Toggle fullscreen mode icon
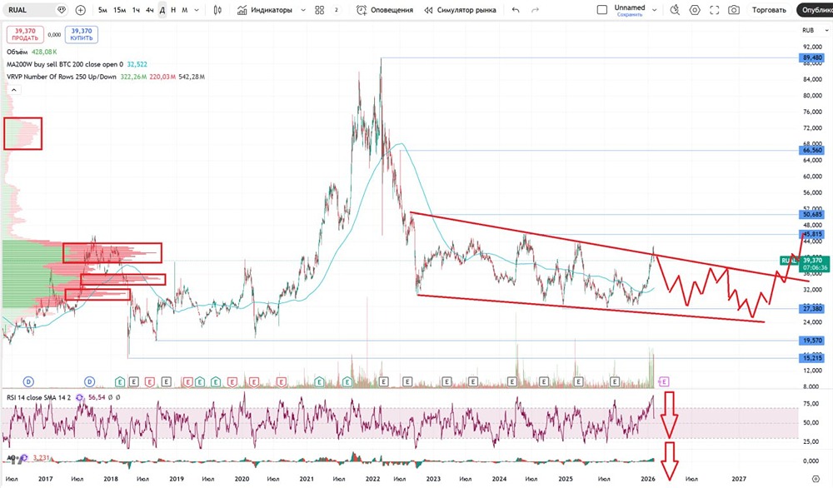 pyautogui.click(x=715, y=9)
